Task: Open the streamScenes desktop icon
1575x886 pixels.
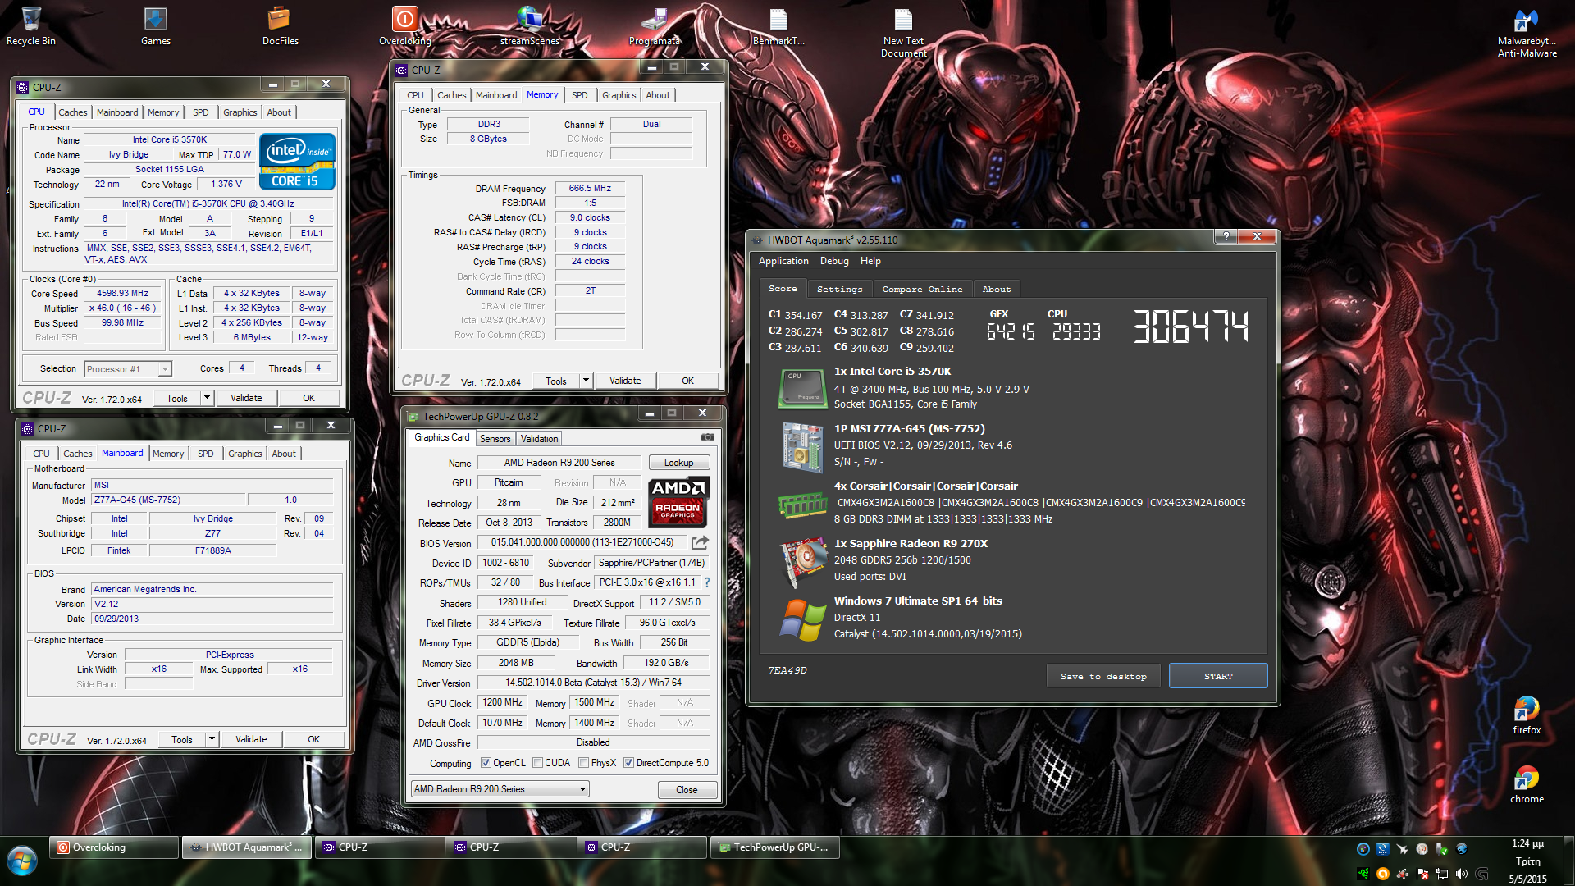Action: (530, 26)
